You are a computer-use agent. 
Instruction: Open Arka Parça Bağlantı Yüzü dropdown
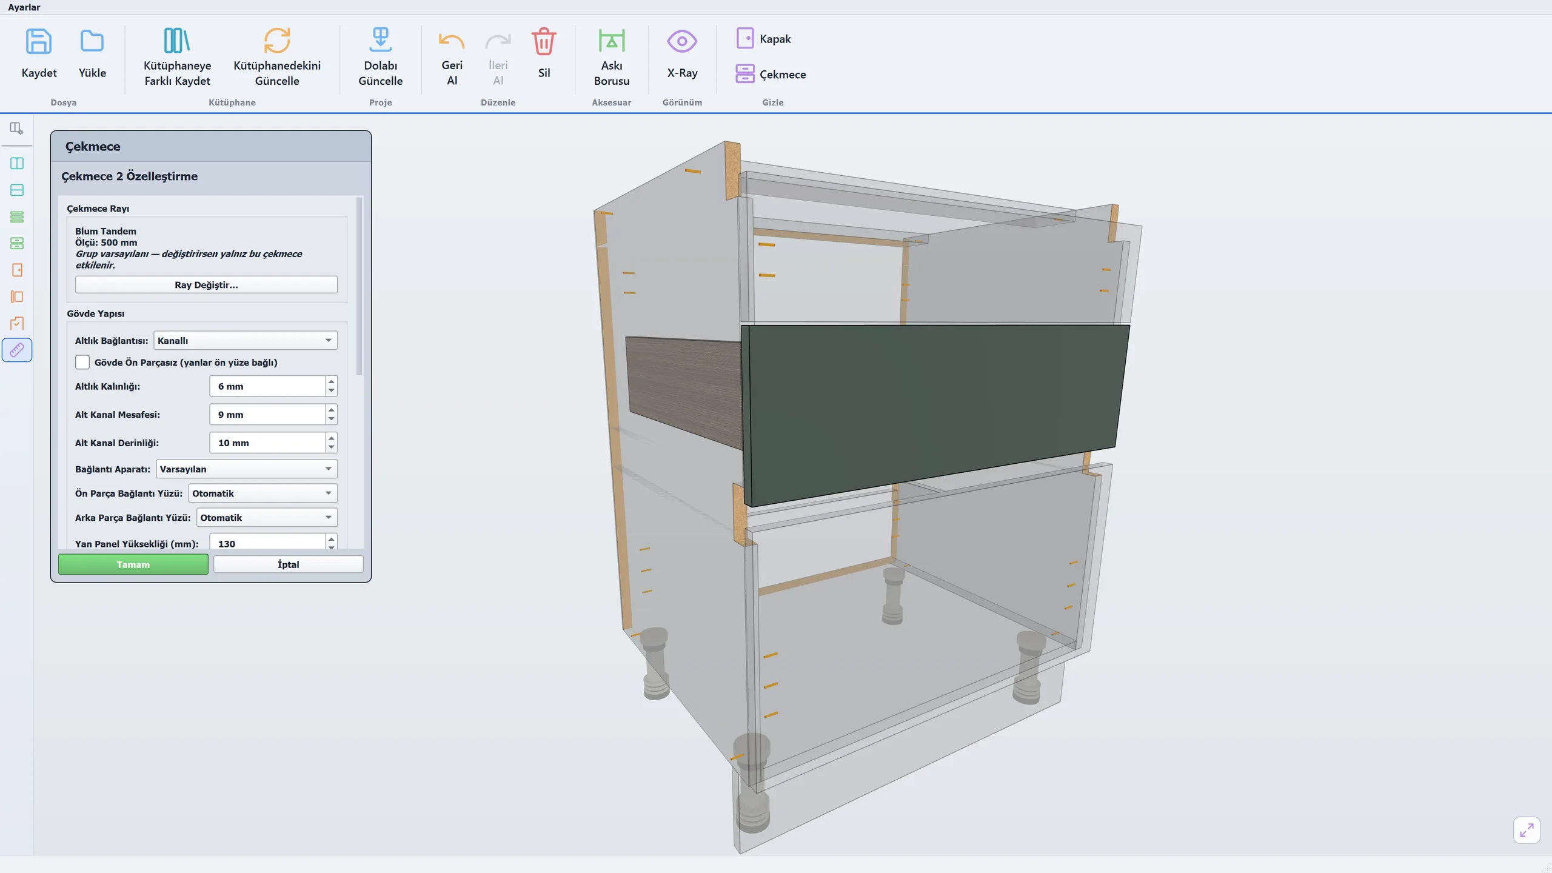(267, 517)
